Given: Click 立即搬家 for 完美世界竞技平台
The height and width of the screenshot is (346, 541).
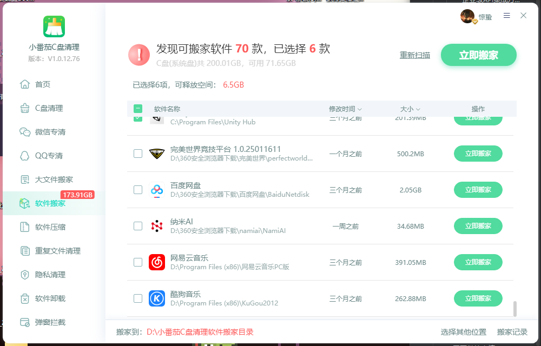Looking at the screenshot, I should 478,154.
